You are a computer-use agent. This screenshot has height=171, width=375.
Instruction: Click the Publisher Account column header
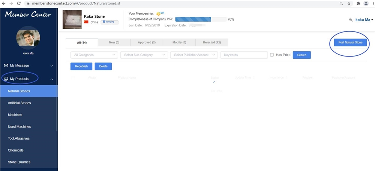click(x=343, y=77)
